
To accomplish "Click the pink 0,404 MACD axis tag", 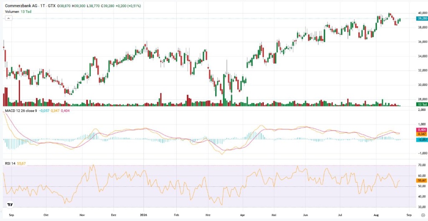I will point(422,131).
